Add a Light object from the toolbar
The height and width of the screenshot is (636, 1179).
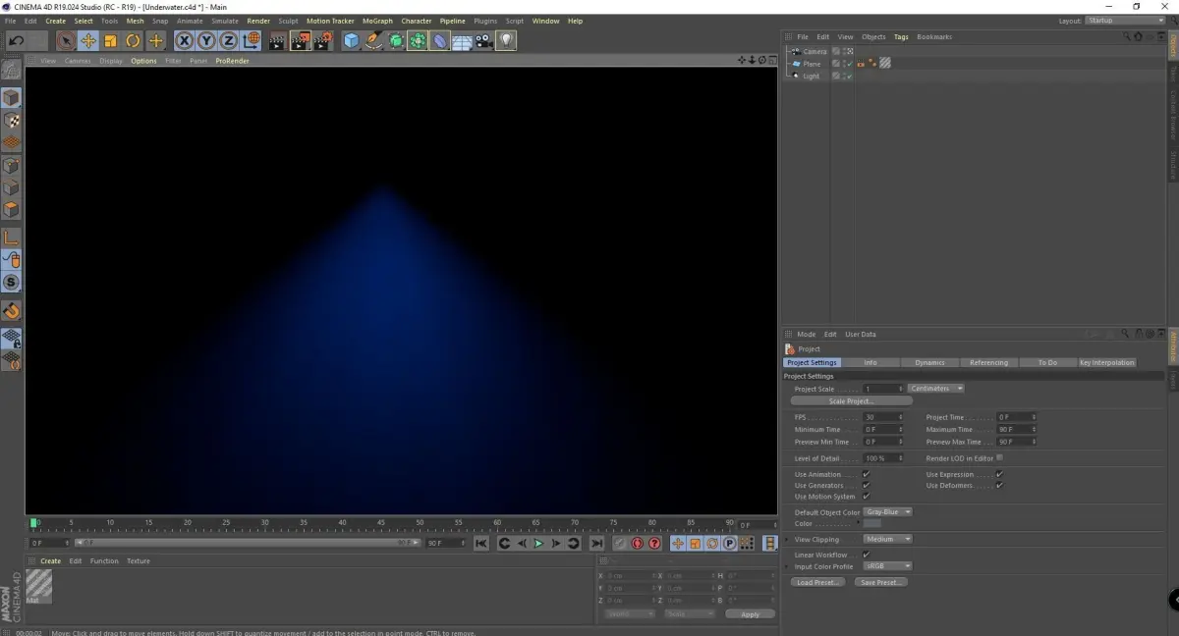coord(506,40)
